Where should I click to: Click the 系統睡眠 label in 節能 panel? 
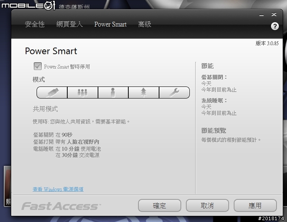(214, 101)
